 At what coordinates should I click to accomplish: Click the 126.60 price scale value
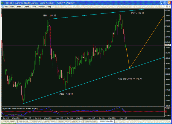pos(168,106)
